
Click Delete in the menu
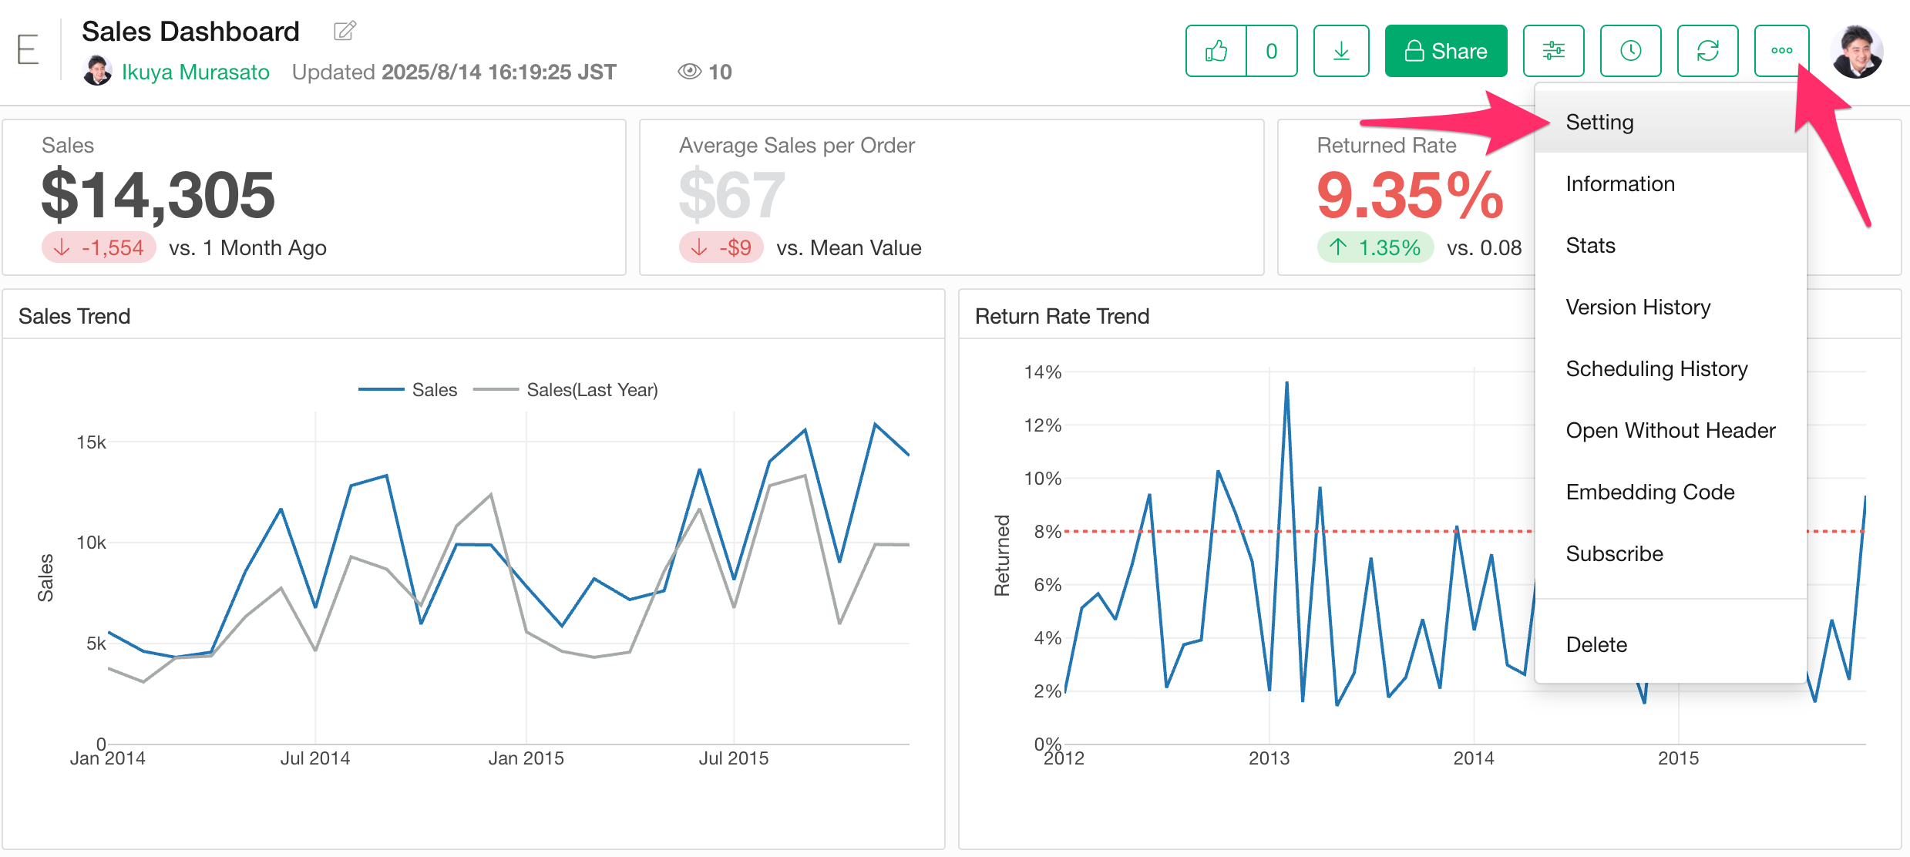pos(1596,645)
